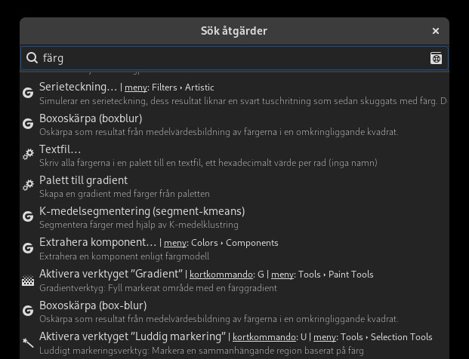Click into the search field containing 'färg'
Screen dimensions: 469x359
[234, 58]
